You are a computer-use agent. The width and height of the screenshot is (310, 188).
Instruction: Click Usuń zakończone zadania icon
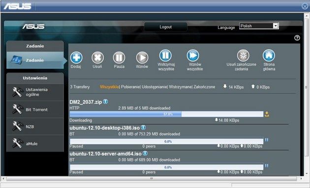(x=243, y=55)
